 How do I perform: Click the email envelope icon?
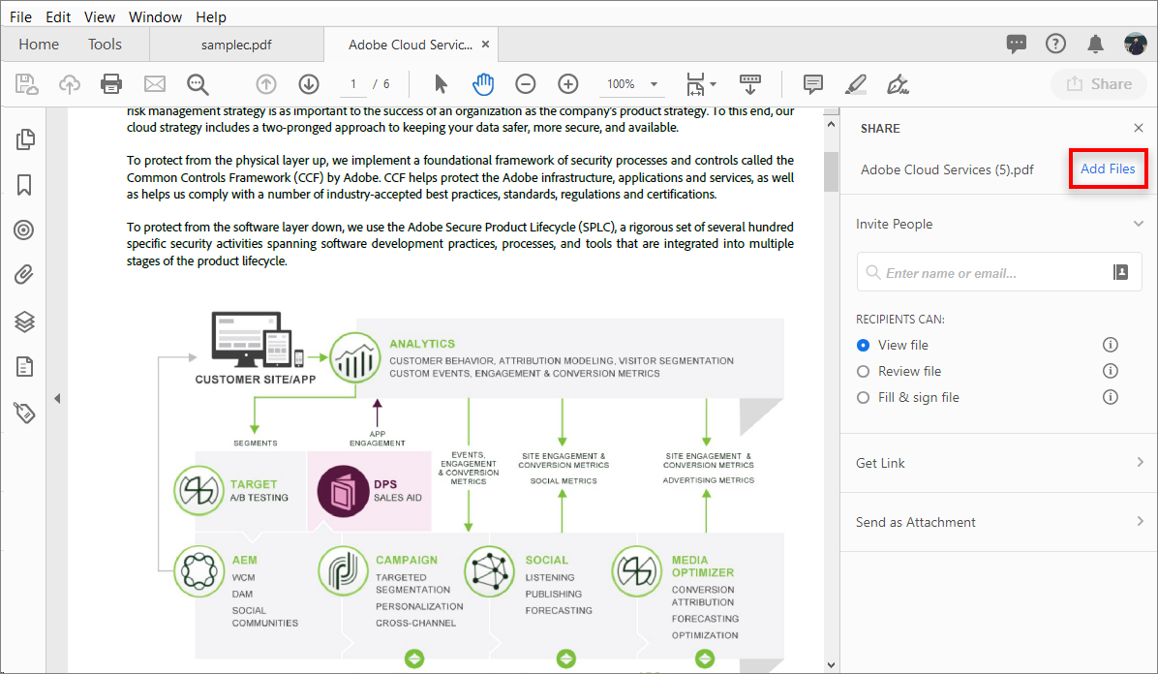pyautogui.click(x=154, y=84)
